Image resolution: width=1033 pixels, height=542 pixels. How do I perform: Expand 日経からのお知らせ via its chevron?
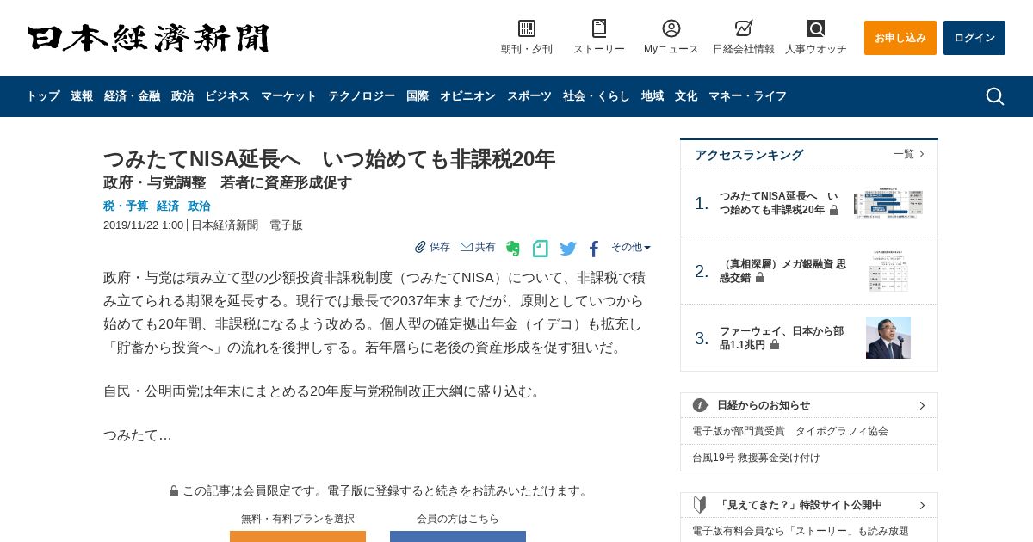click(922, 405)
